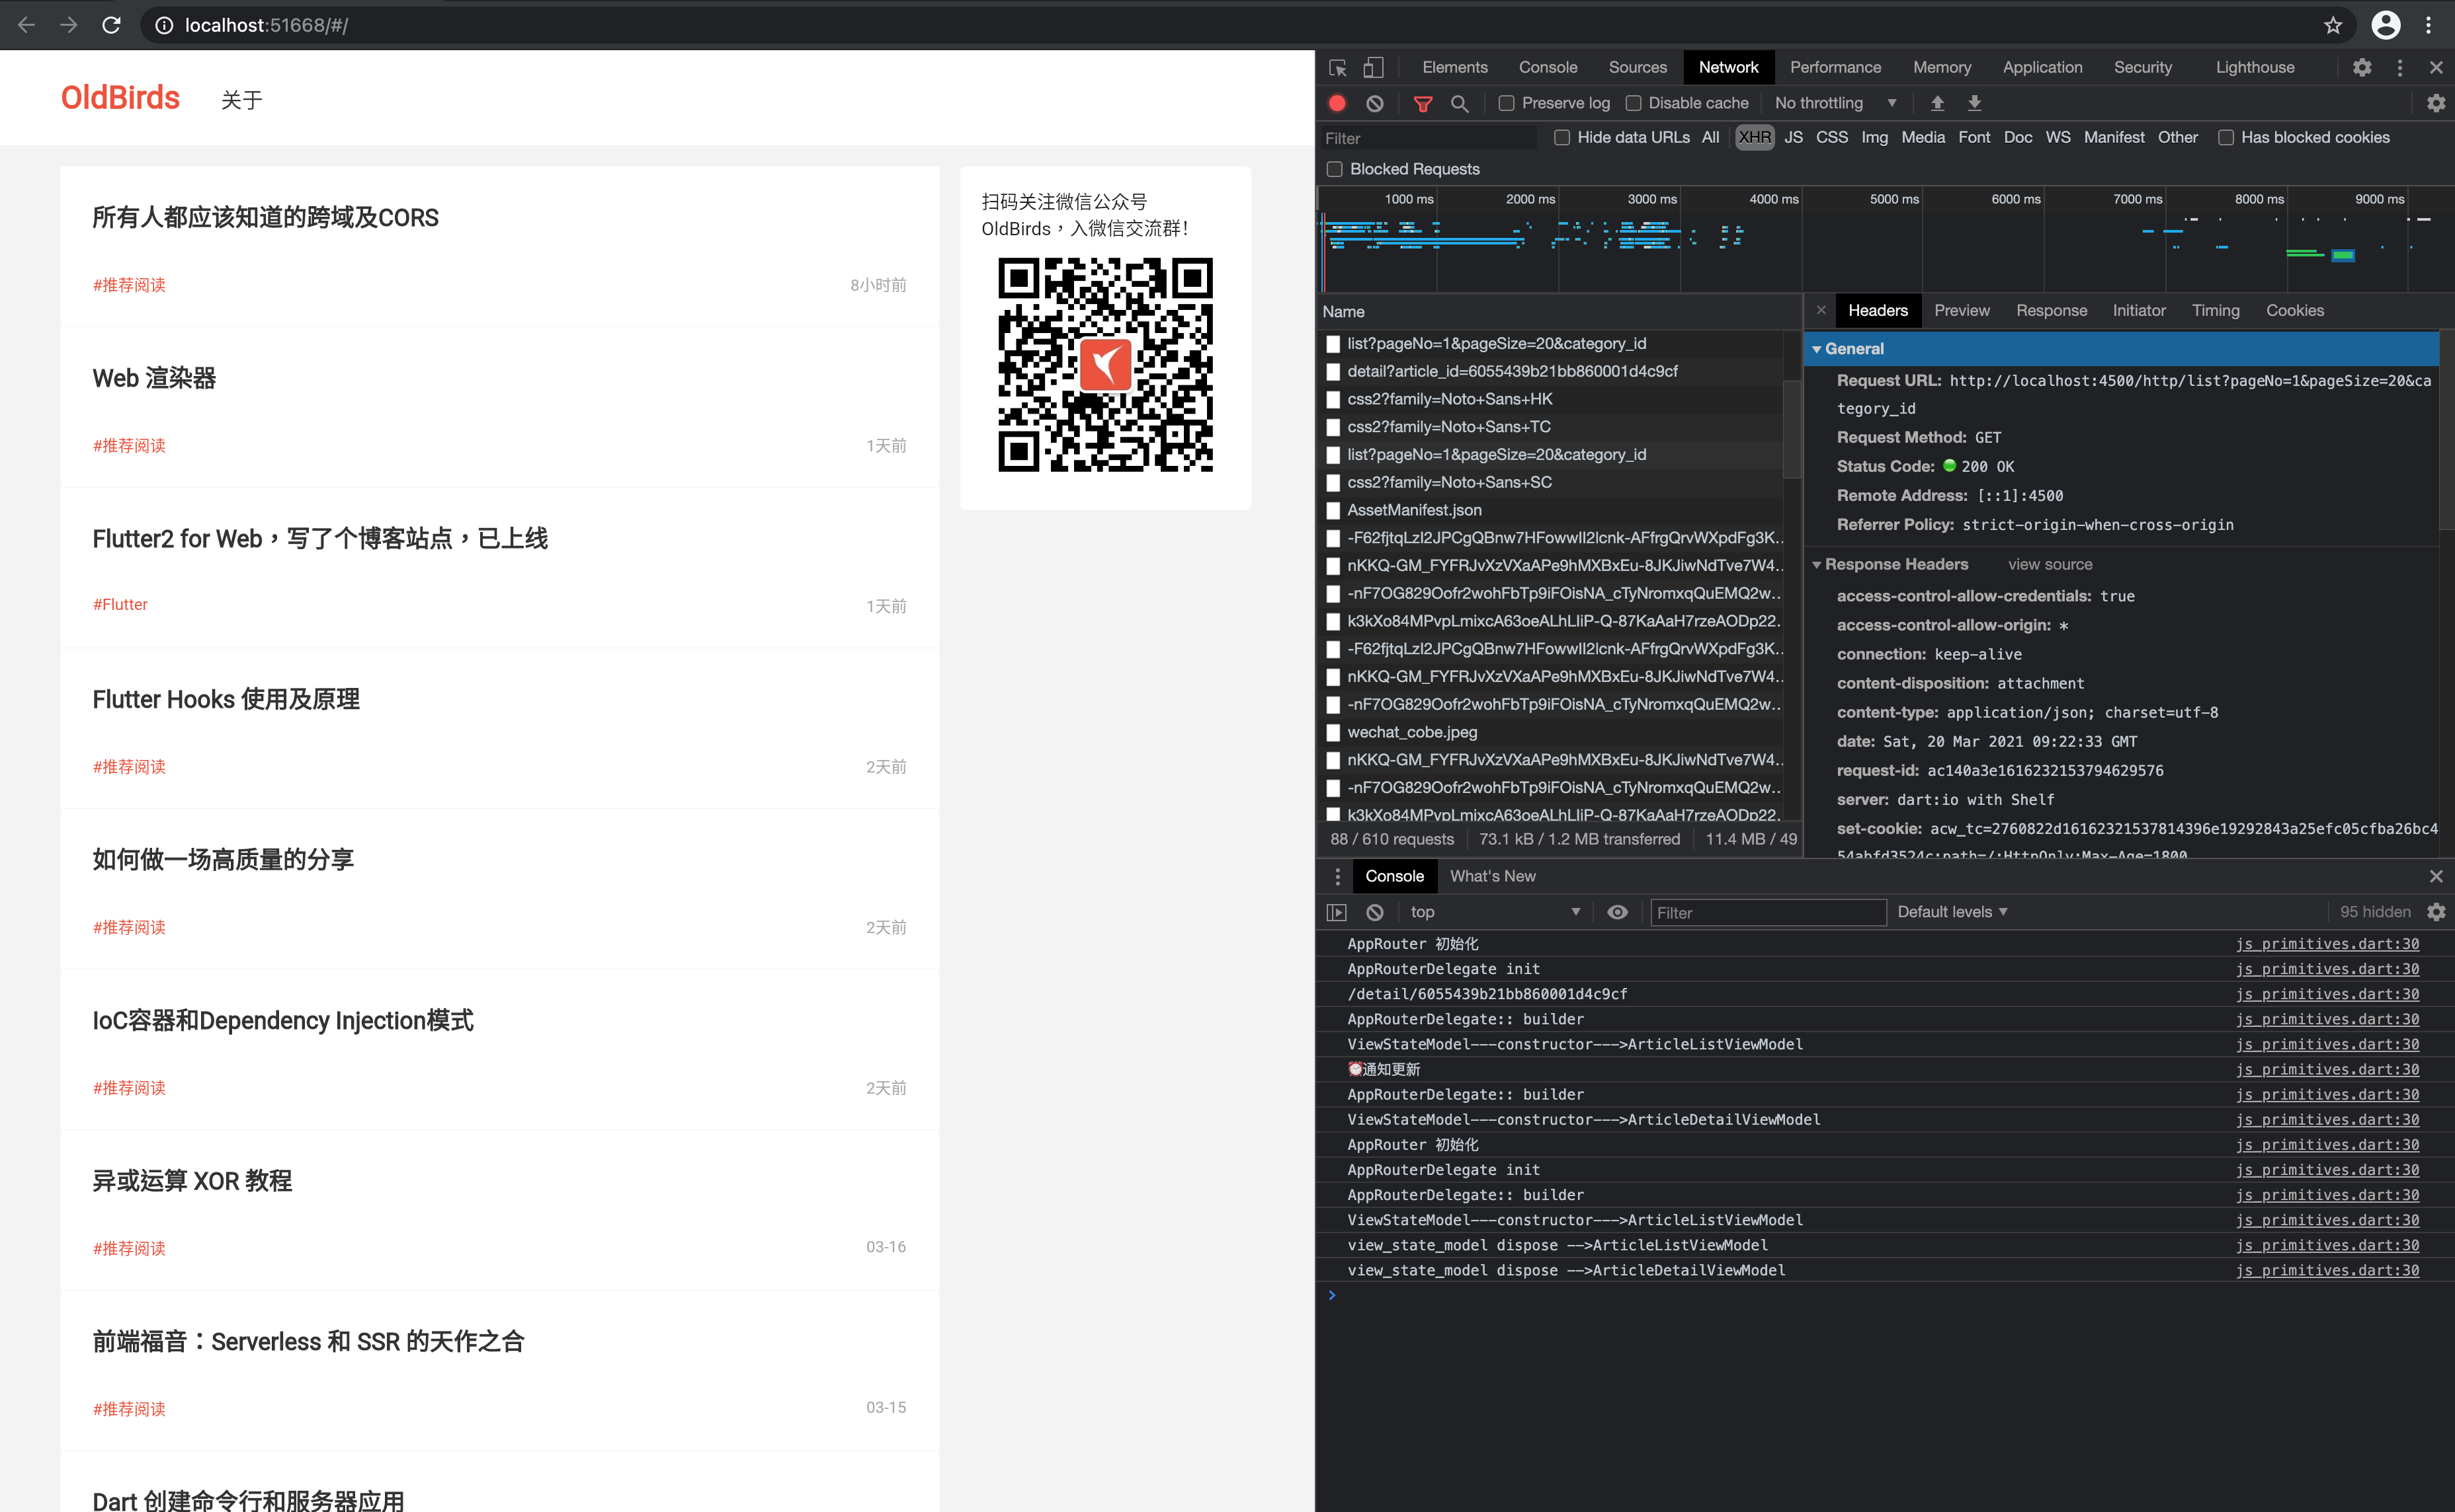Open article Web 渲染器
Image resolution: width=2455 pixels, height=1512 pixels.
coord(154,378)
